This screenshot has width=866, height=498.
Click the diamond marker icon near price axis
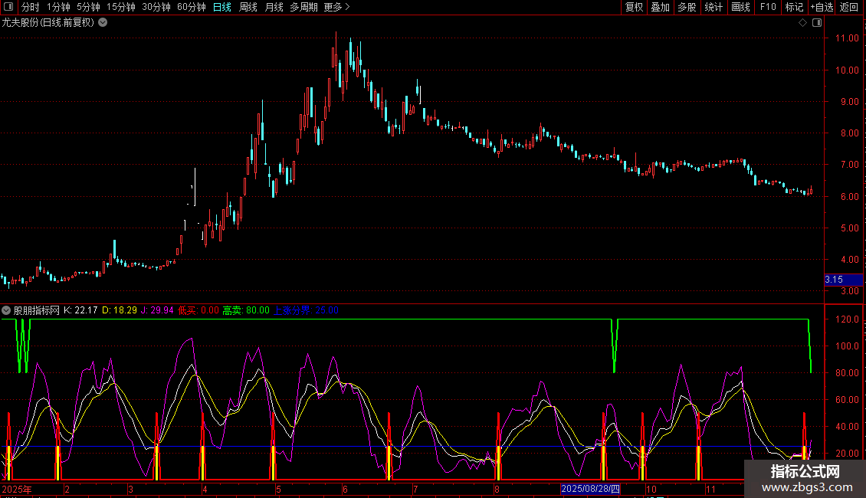point(802,23)
